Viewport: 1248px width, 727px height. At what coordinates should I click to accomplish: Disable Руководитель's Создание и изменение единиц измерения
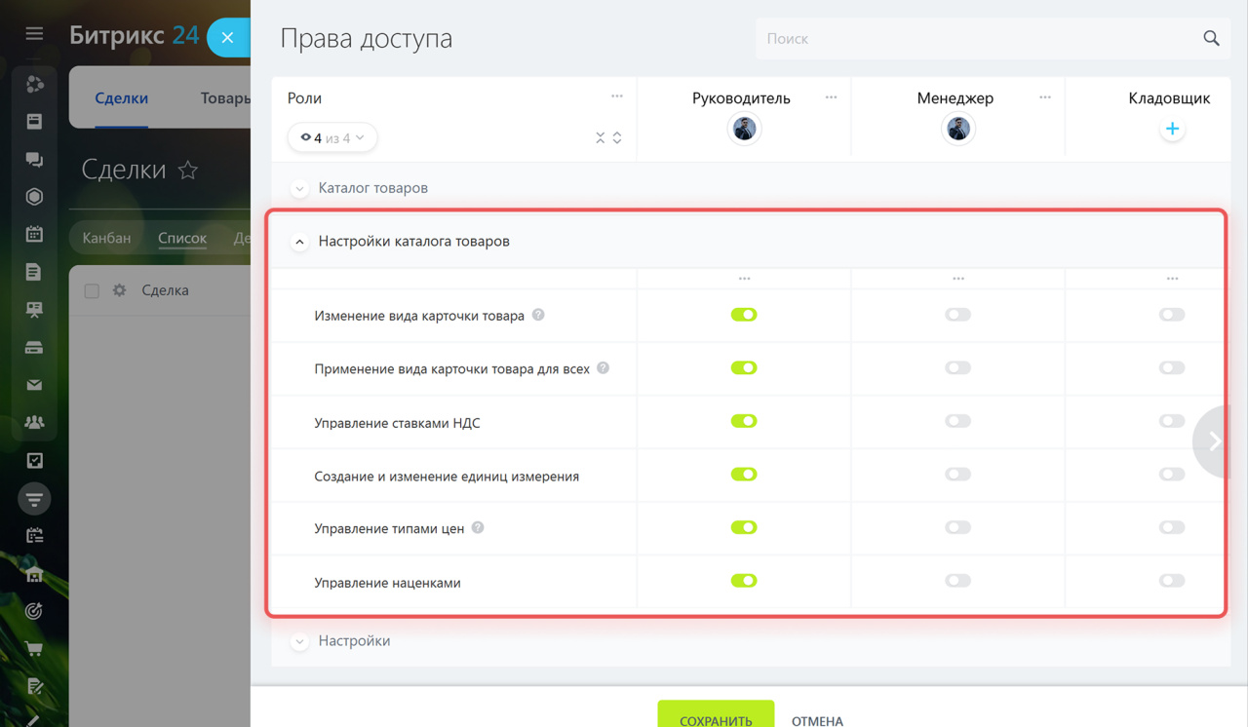click(x=744, y=475)
